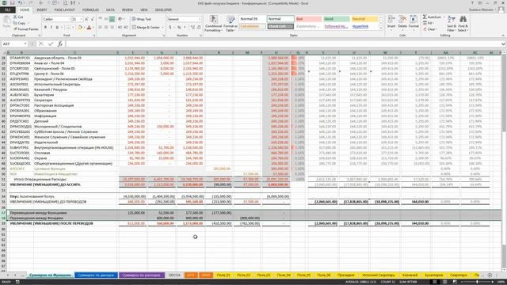Click the Increase Indent icon
The width and height of the screenshot is (507, 285).
click(x=126, y=28)
